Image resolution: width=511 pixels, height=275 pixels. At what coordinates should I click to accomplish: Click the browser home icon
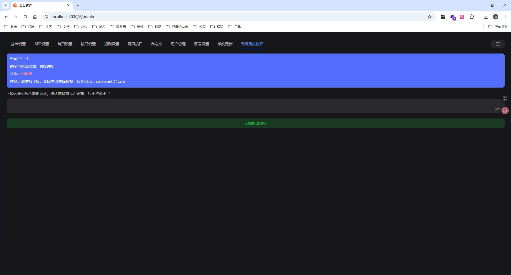point(35,17)
